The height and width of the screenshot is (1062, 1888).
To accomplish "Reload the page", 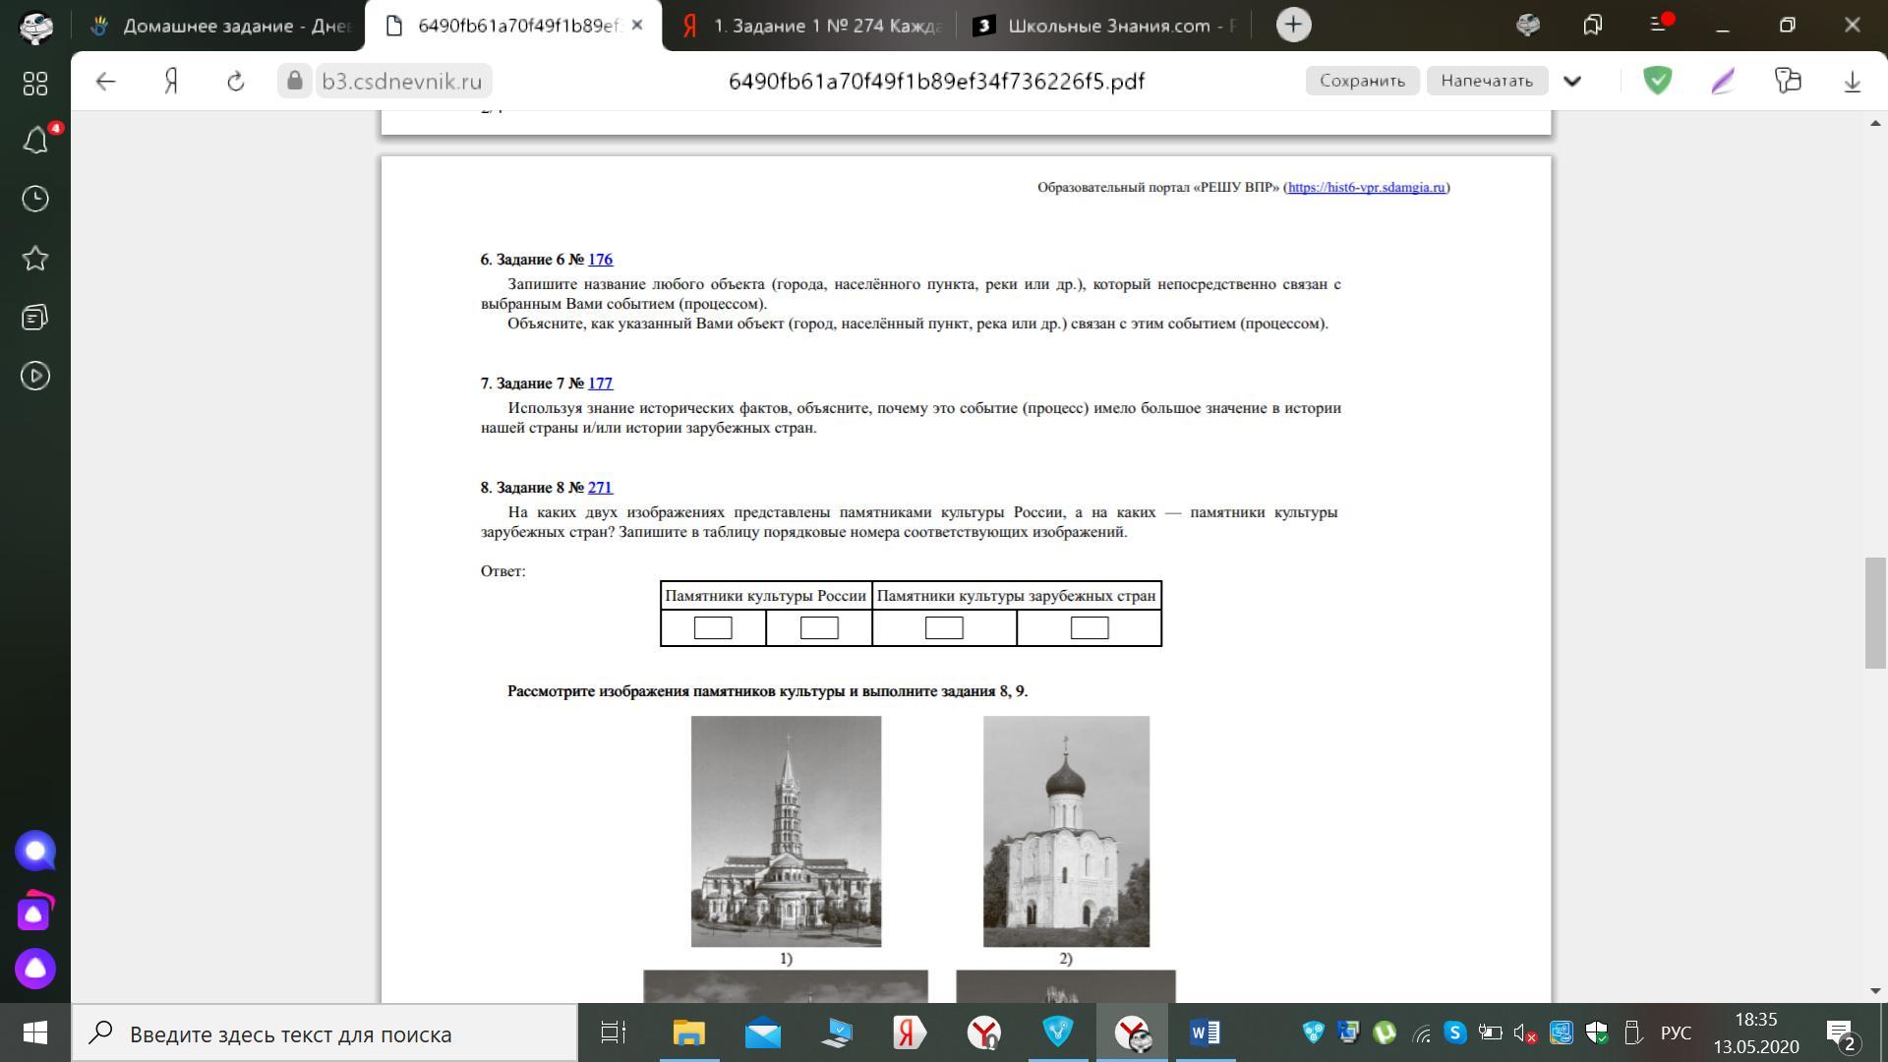I will pyautogui.click(x=235, y=81).
